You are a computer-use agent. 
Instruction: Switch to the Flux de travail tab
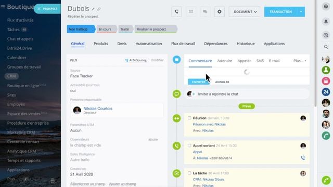click(183, 44)
